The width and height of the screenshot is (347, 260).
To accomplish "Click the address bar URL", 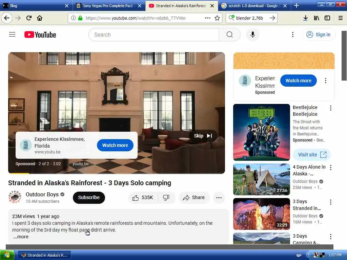I will 136,18.
